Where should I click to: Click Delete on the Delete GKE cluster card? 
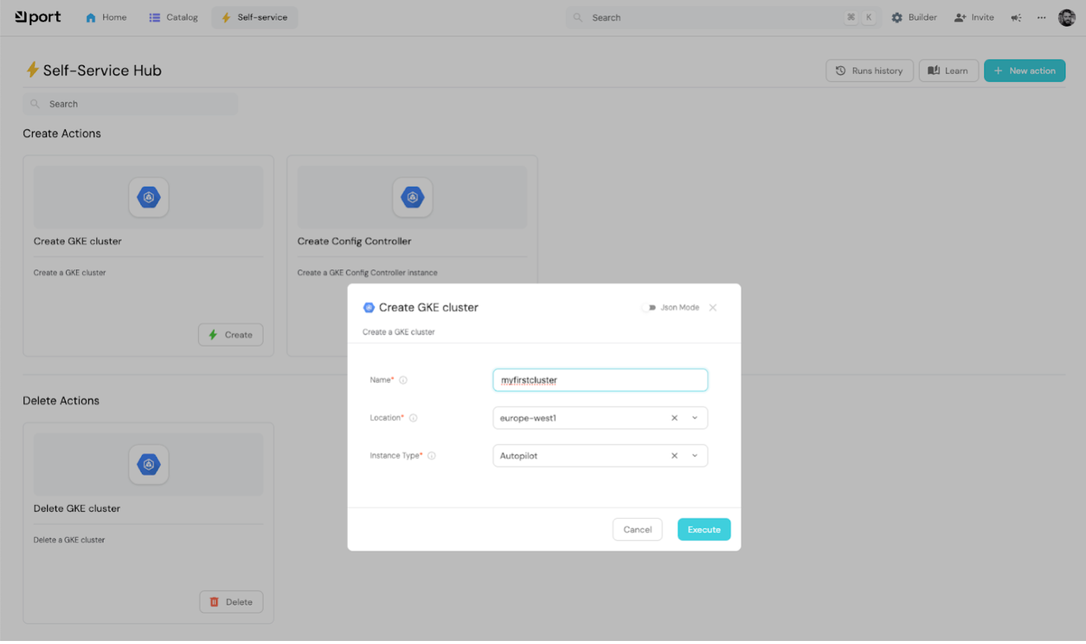(231, 602)
